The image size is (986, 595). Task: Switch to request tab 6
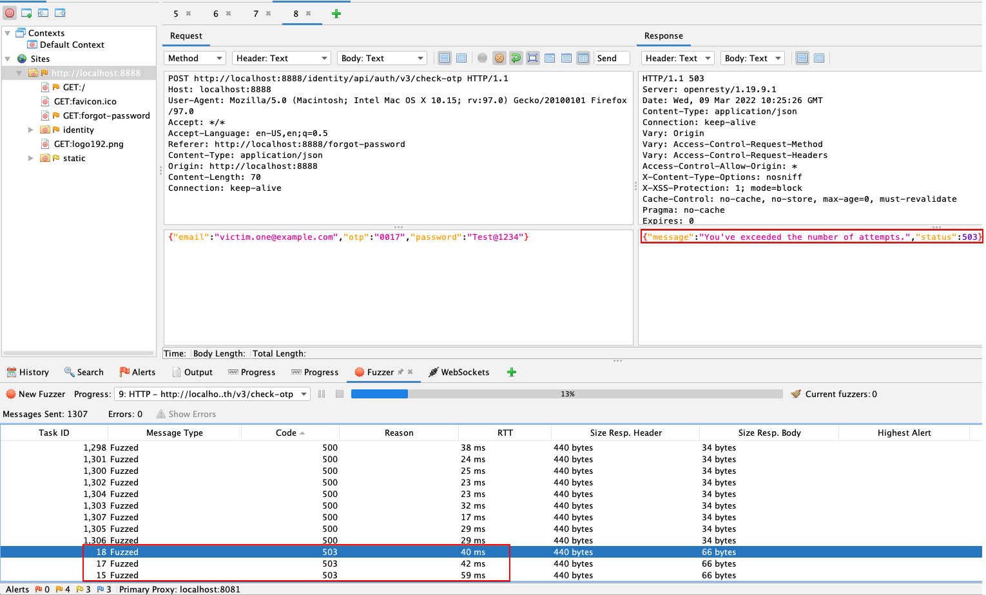[216, 14]
